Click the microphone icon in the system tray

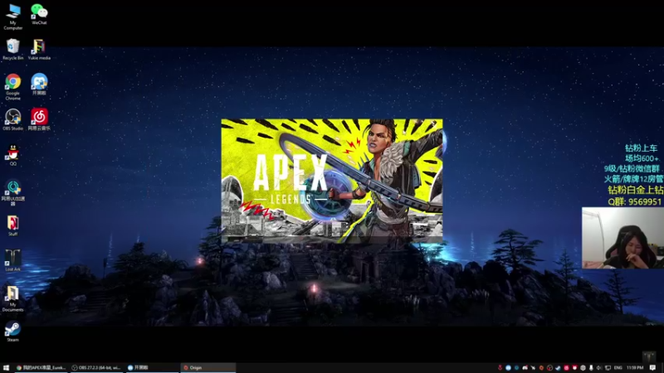591,368
